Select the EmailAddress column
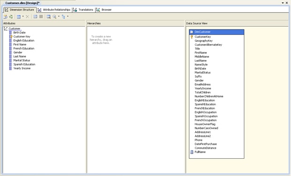Image resolution: width=291 pixels, height=176 pixels. pyautogui.click(x=202, y=84)
